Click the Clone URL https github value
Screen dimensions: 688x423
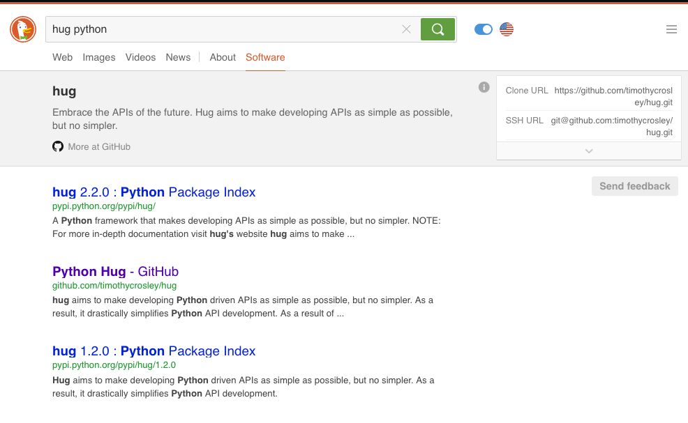[x=613, y=96]
